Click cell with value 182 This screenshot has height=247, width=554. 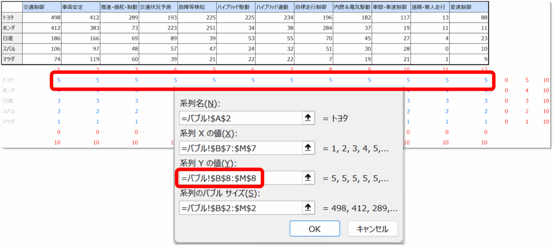point(353,17)
